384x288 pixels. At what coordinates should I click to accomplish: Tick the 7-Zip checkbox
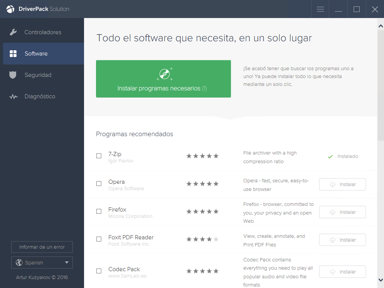pyautogui.click(x=99, y=156)
